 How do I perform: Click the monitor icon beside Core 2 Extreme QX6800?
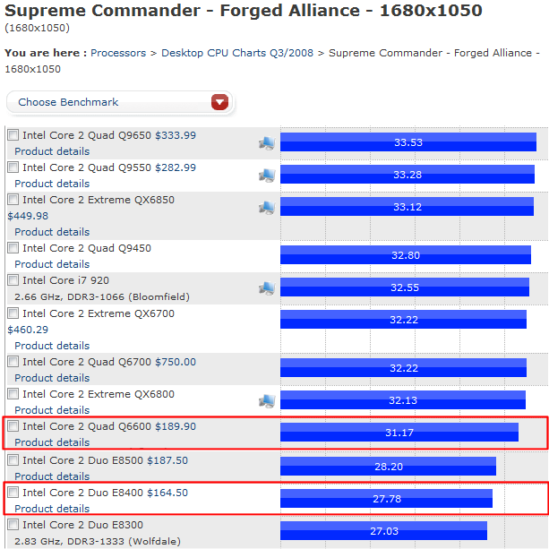pyautogui.click(x=267, y=400)
